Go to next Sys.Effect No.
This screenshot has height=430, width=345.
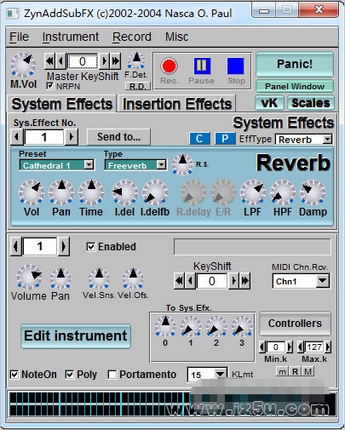pos(71,137)
